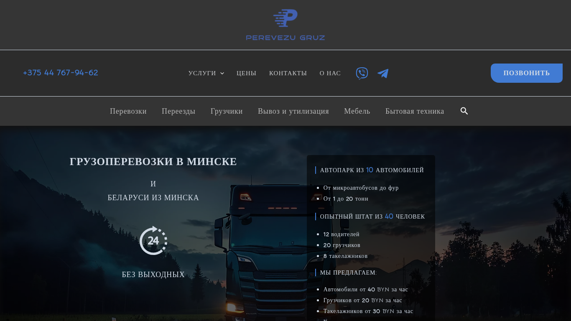The width and height of the screenshot is (571, 321).
Task: Click text Беларуси из Минска
Action: [x=153, y=198]
